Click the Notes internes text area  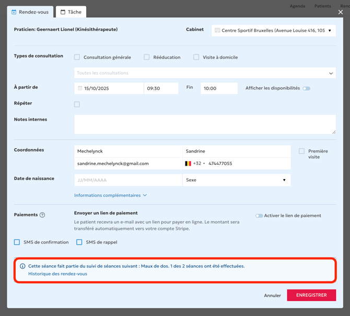point(205,124)
